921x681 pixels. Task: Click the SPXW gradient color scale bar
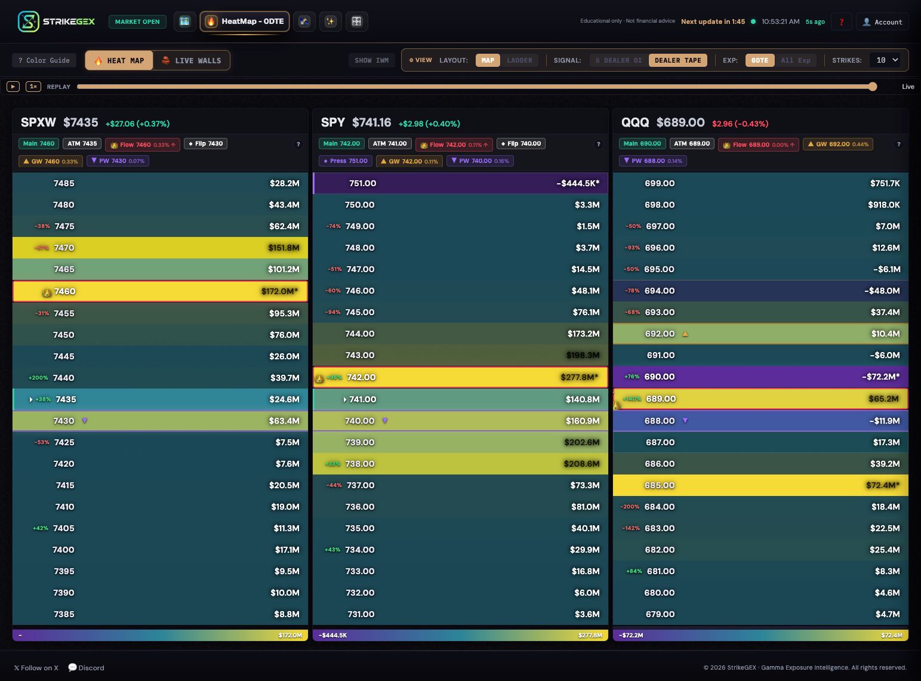click(160, 635)
